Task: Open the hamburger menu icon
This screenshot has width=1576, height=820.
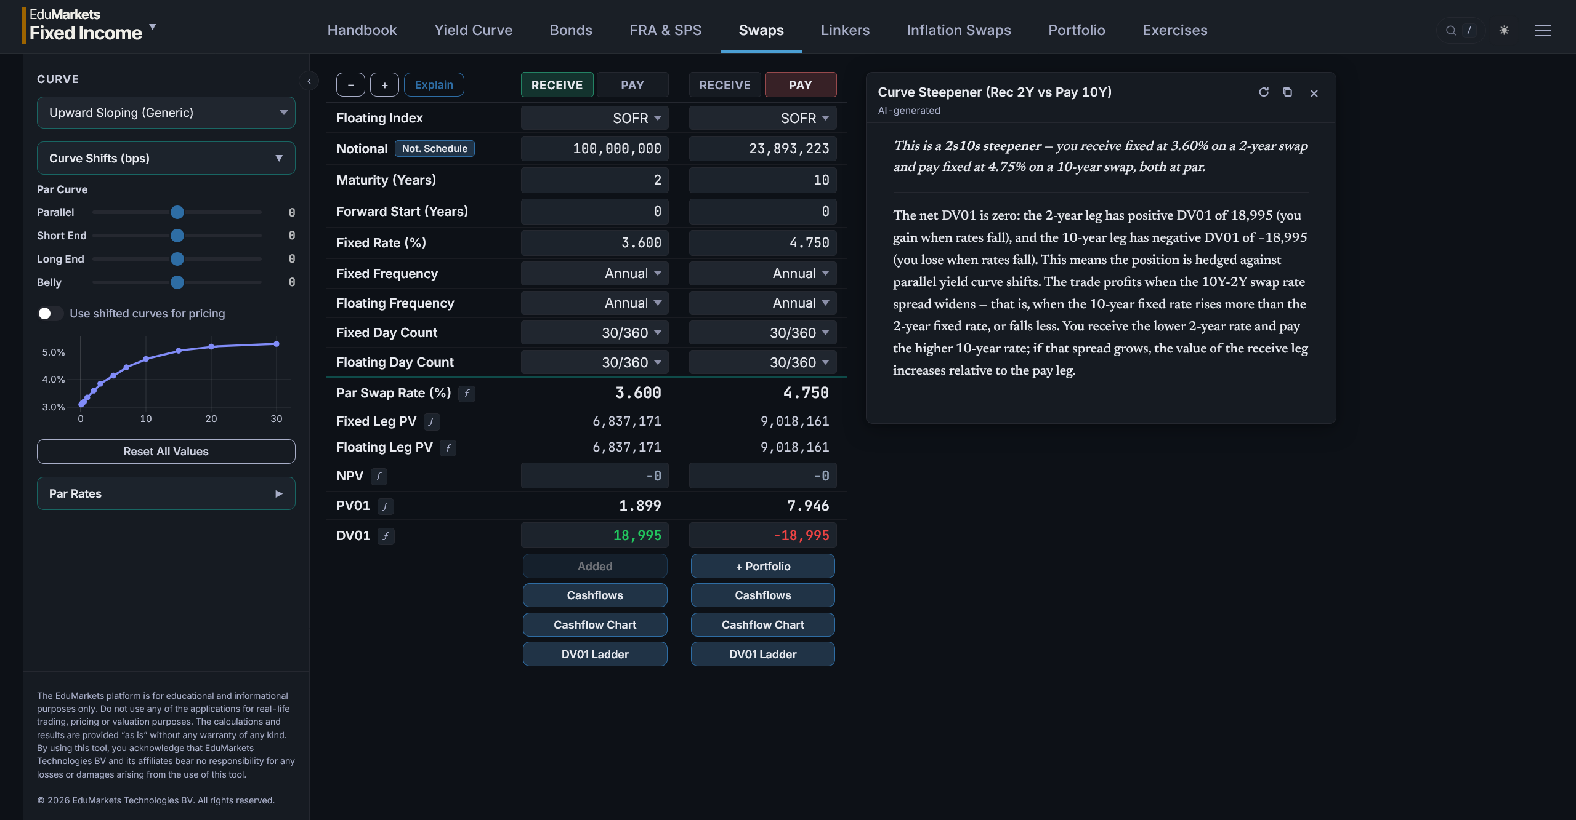Action: coord(1543,30)
